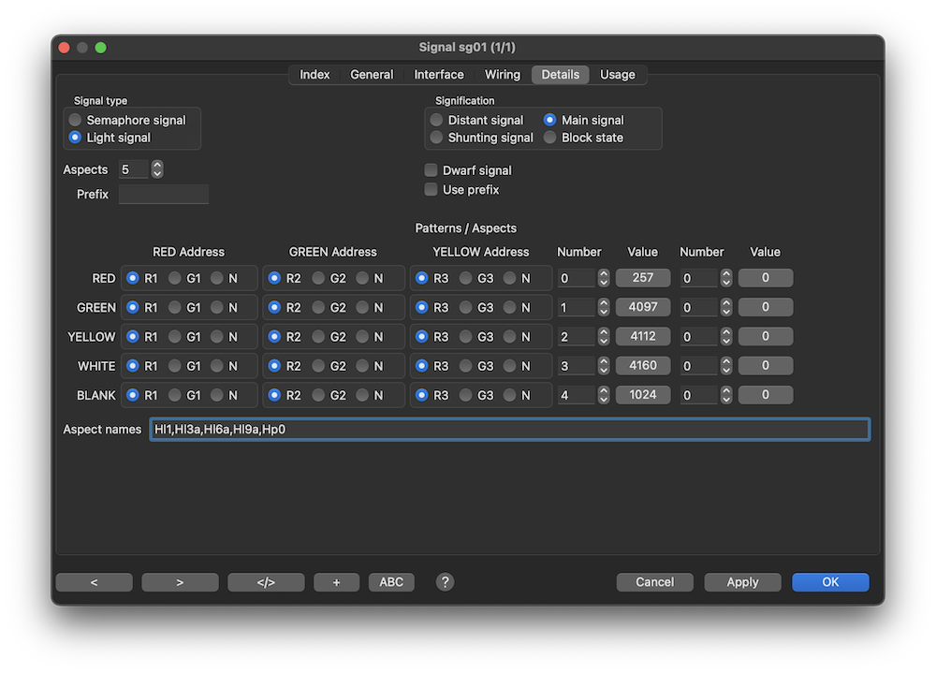Adjust the BLANK row second Number stepper

[726, 395]
